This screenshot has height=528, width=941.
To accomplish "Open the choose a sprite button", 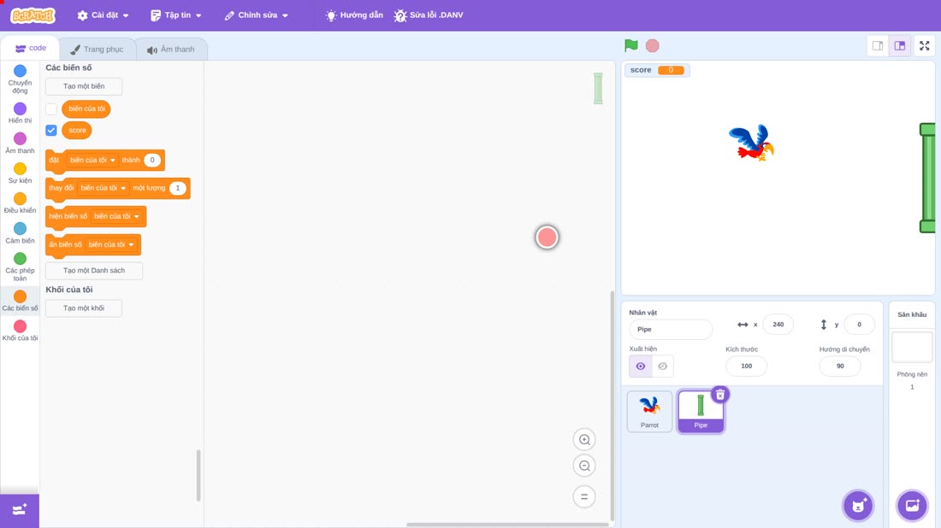I will tap(858, 505).
